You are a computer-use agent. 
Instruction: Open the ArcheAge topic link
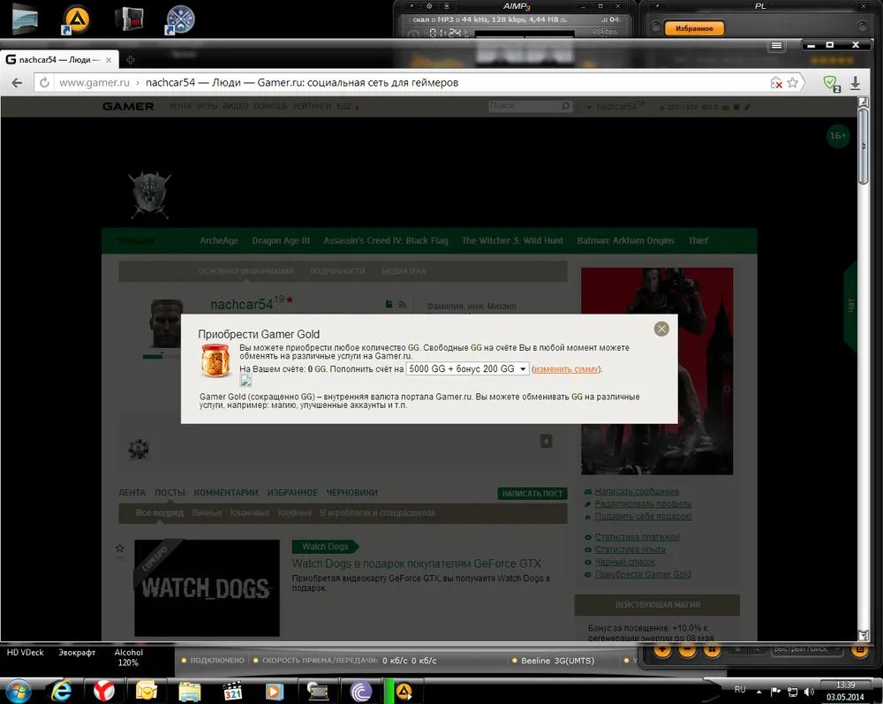tap(219, 240)
